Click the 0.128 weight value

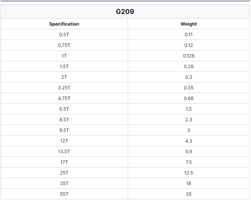189,56
